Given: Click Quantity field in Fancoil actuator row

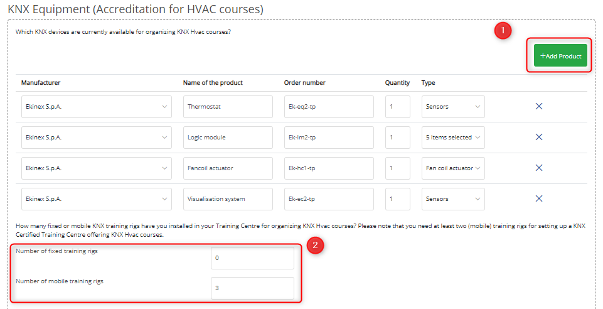Looking at the screenshot, I should click(397, 168).
